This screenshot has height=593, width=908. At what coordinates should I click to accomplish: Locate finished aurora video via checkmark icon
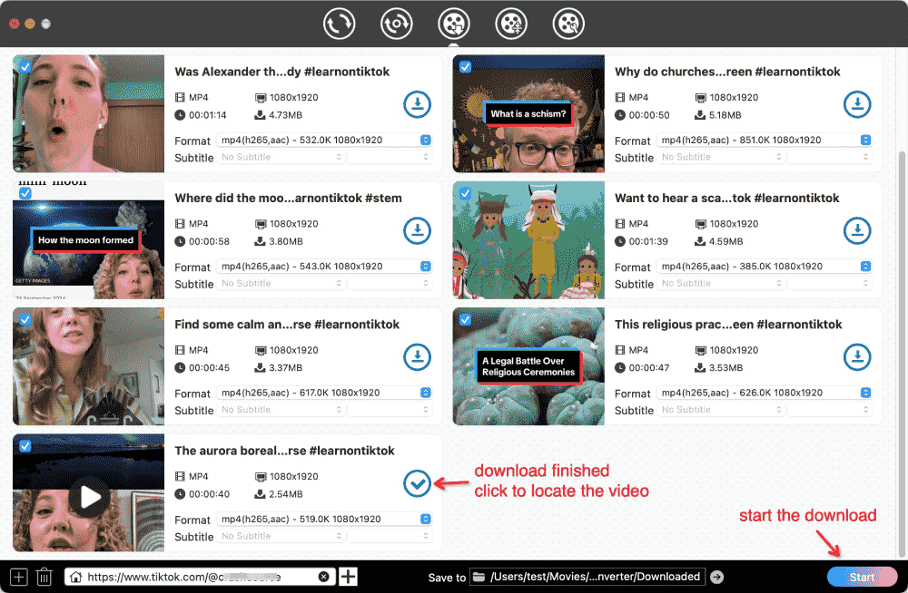[417, 483]
